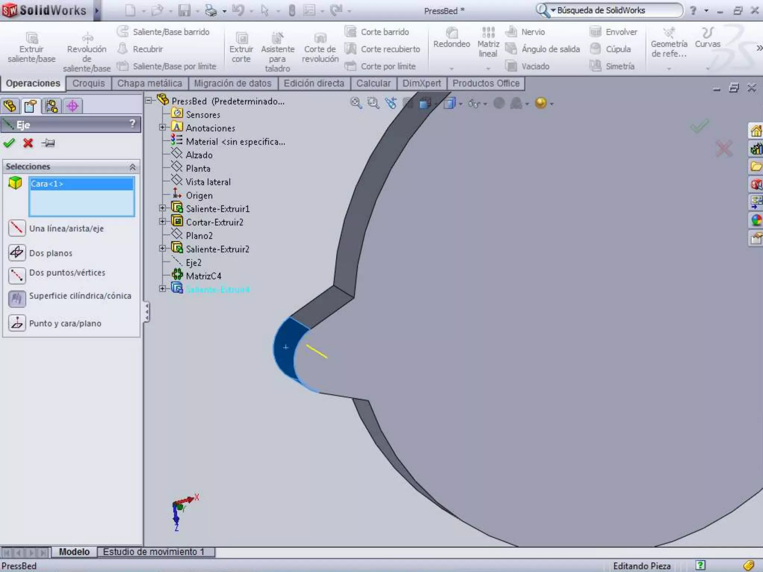Open the PropertyManager tab icon
Screen dimensions: 763x572
point(31,107)
